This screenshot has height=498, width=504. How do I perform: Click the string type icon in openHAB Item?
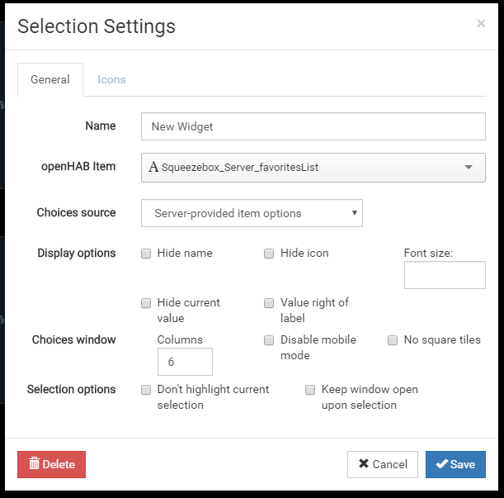pyautogui.click(x=153, y=168)
